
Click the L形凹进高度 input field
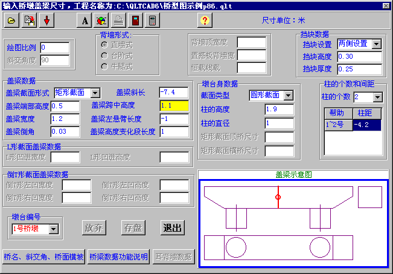point(174,157)
